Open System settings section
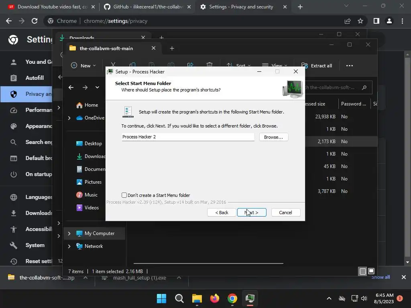This screenshot has width=411, height=308. [x=28, y=245]
